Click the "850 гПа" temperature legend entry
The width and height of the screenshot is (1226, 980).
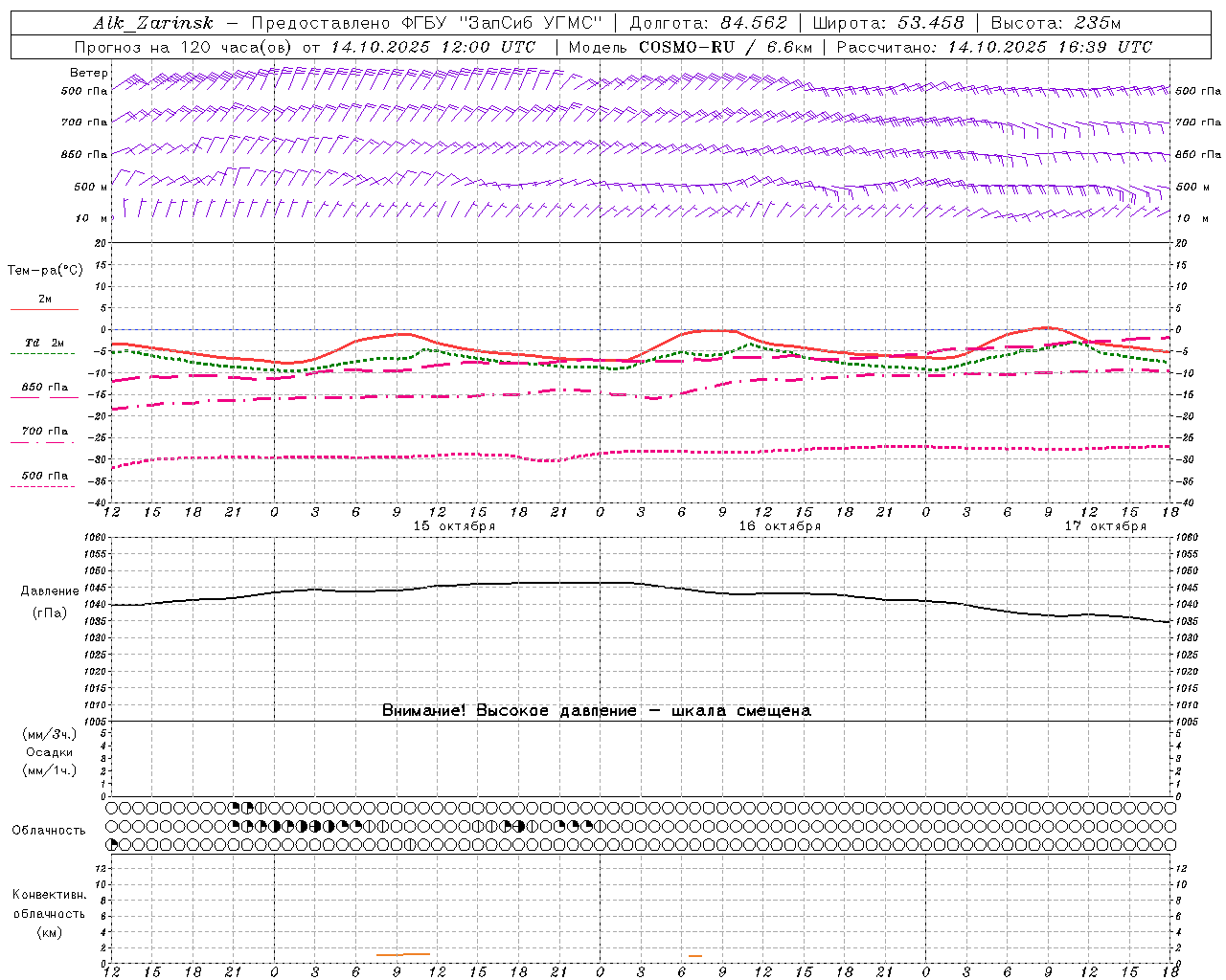pyautogui.click(x=44, y=388)
